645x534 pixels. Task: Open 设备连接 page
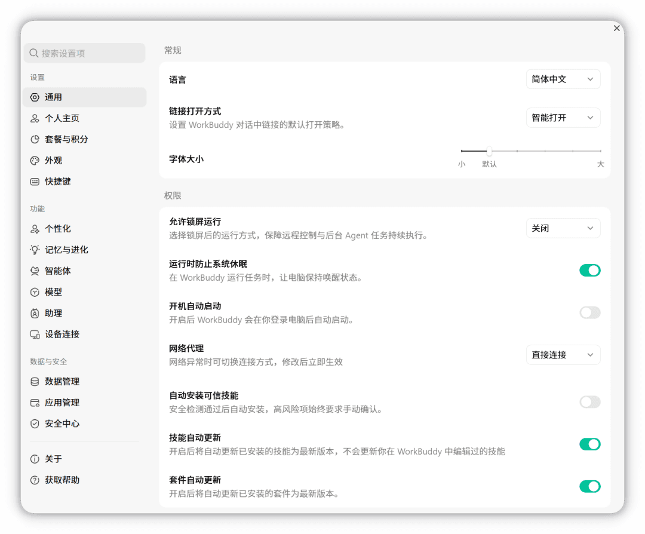pos(85,334)
